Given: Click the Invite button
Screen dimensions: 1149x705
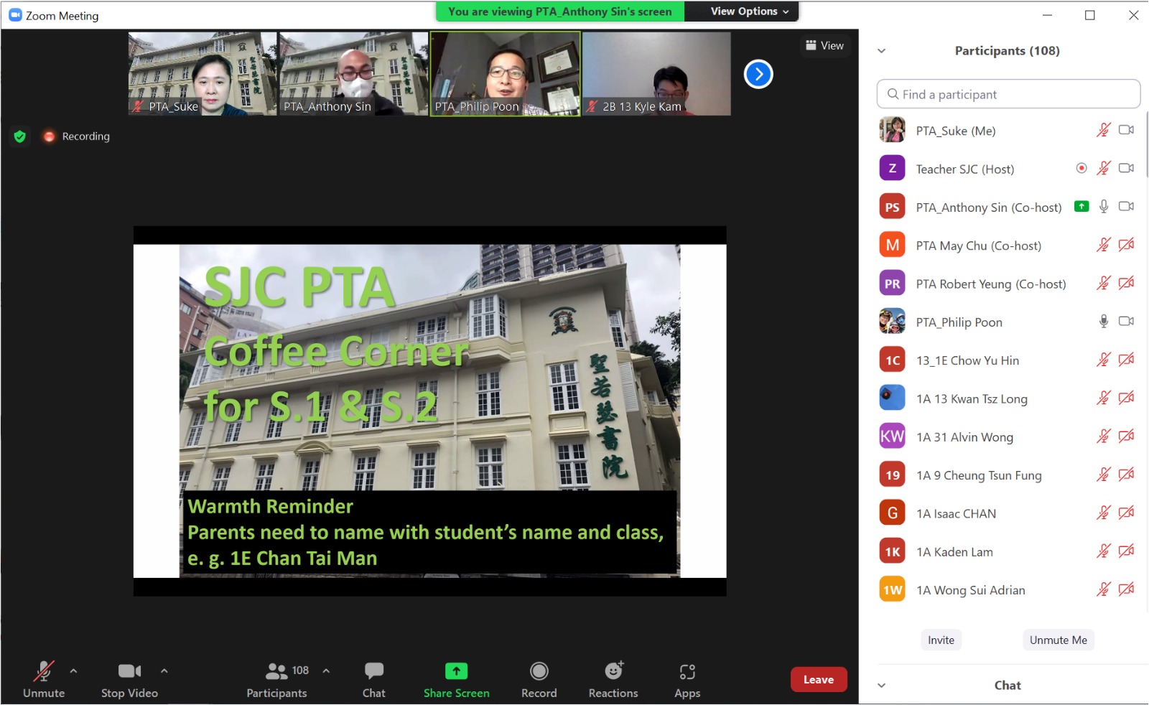Looking at the screenshot, I should [941, 640].
